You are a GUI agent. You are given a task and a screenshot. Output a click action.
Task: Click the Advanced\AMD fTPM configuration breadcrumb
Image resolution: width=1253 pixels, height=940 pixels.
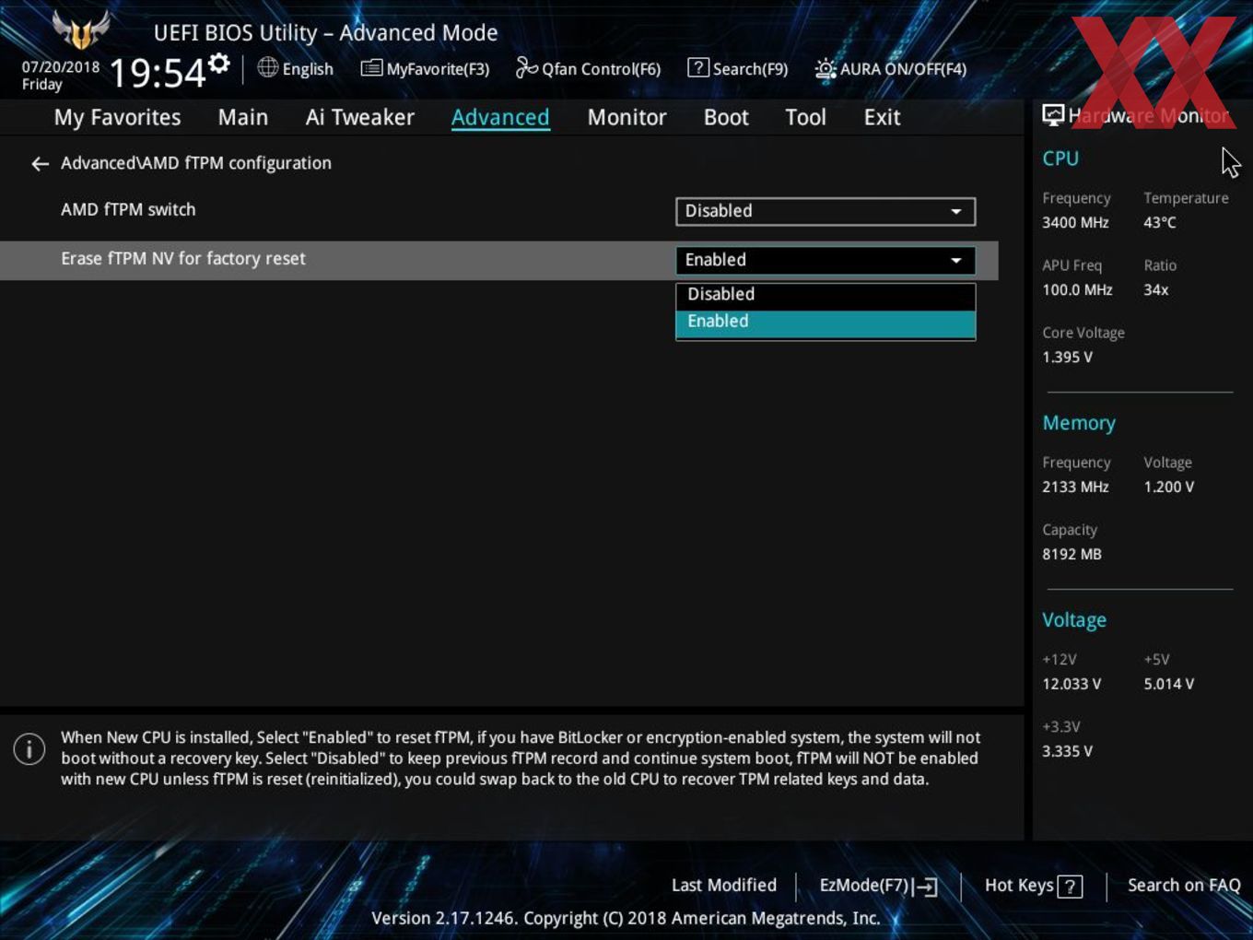pyautogui.click(x=196, y=163)
